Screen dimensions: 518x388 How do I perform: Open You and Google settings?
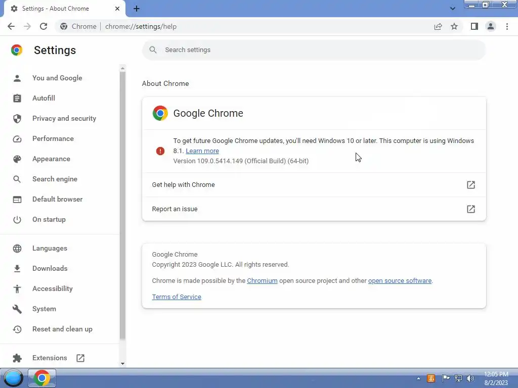[57, 78]
